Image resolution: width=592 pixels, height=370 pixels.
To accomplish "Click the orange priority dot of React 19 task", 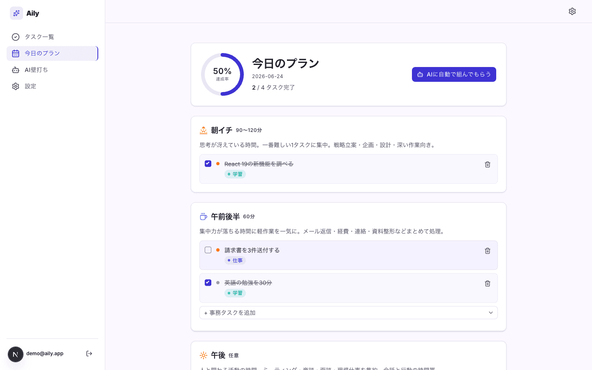I will click(x=218, y=164).
